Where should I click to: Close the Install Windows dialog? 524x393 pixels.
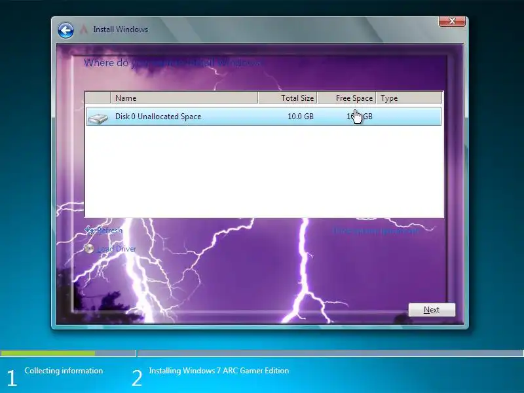[x=452, y=21]
